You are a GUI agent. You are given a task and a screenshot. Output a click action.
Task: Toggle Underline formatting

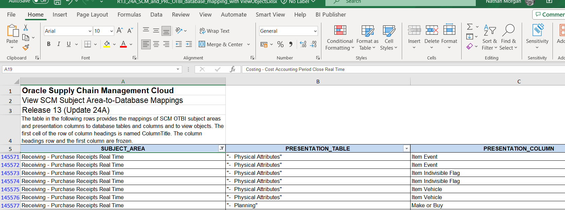(69, 44)
